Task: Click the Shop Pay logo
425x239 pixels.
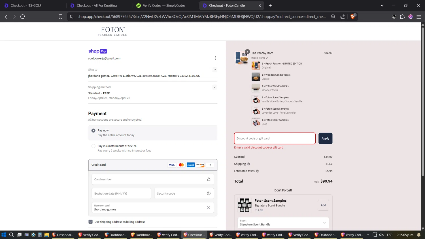Action: coord(97,51)
